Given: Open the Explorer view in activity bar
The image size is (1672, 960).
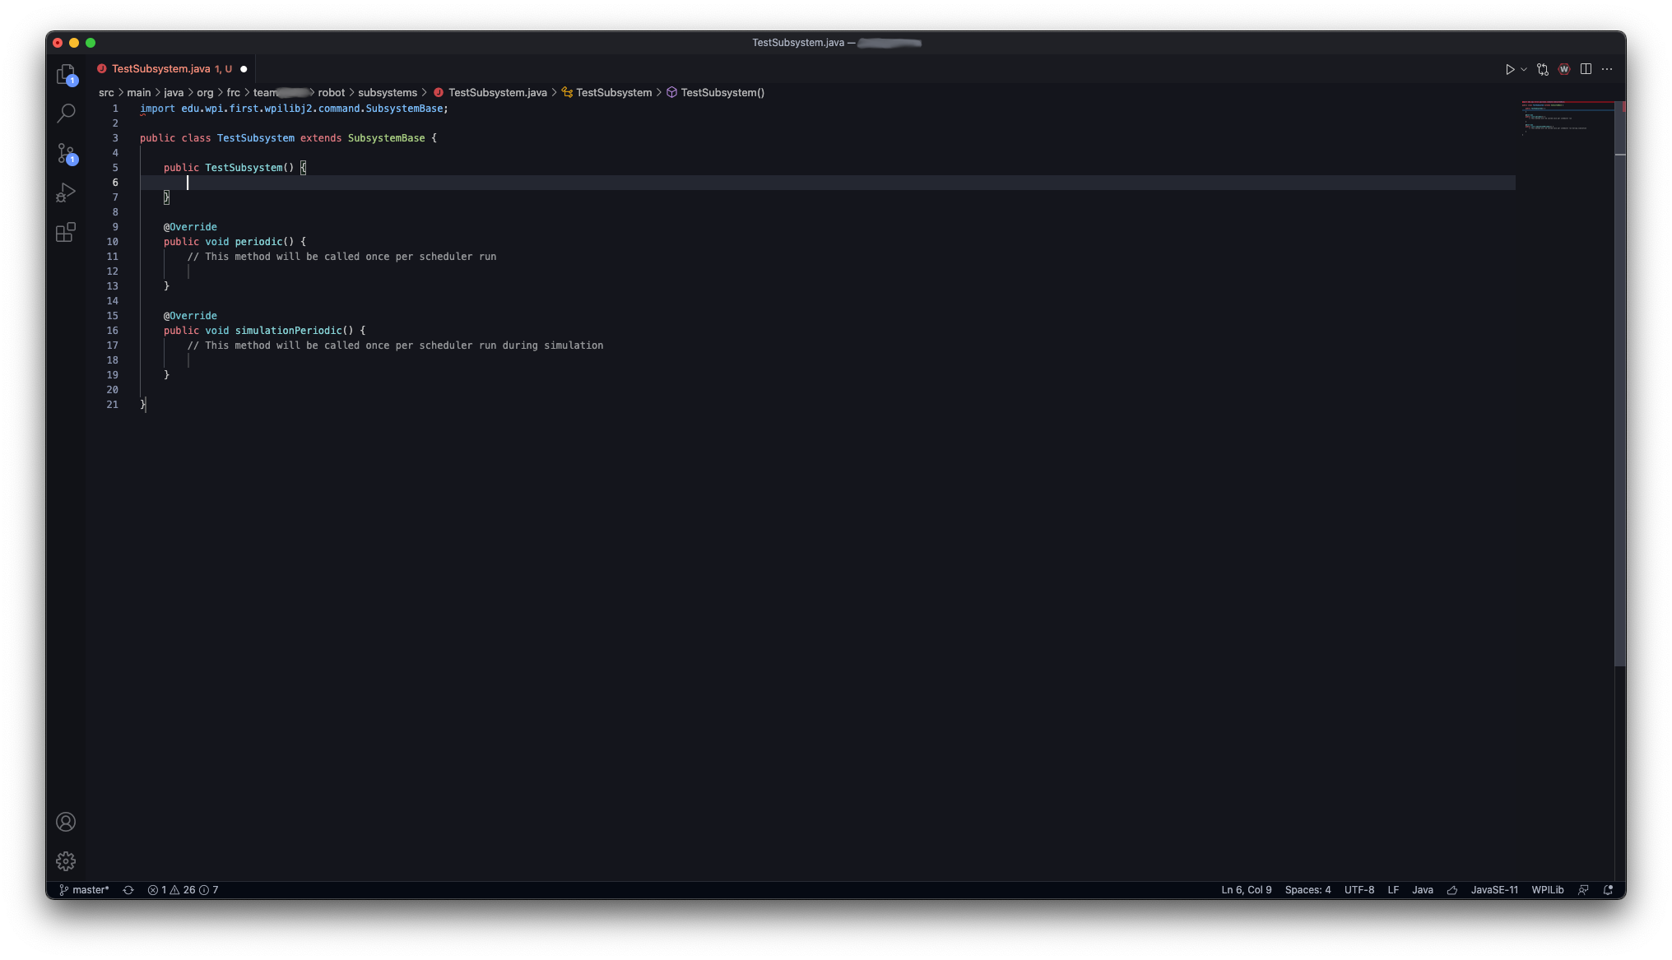Looking at the screenshot, I should 66,74.
